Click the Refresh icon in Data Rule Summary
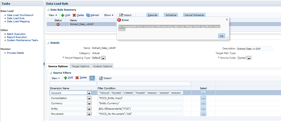Viewport: 281px width, 122px height. (x=88, y=15)
